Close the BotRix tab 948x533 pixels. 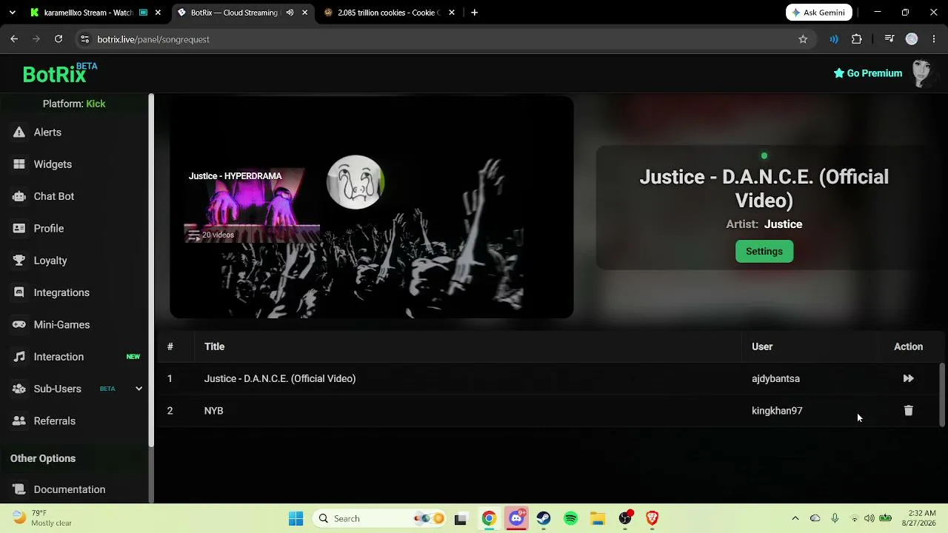pyautogui.click(x=304, y=13)
